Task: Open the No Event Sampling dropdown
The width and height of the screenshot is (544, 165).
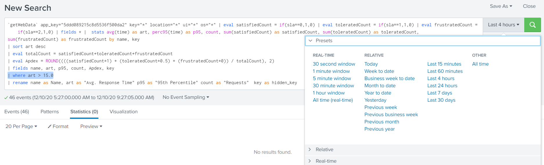Action: coord(186,97)
